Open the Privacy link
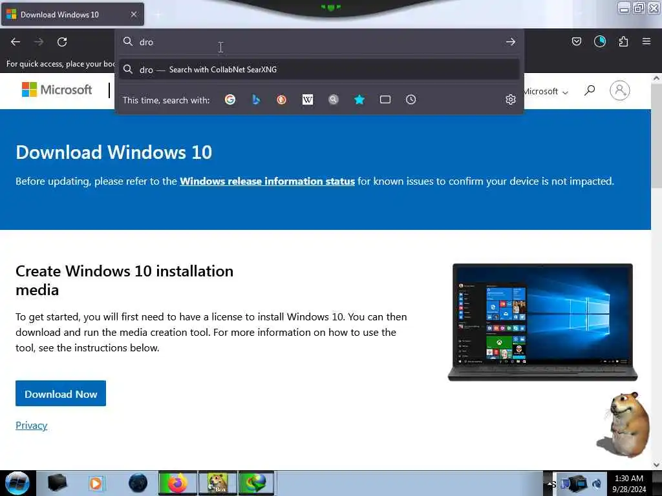Image resolution: width=662 pixels, height=496 pixels. pos(32,425)
